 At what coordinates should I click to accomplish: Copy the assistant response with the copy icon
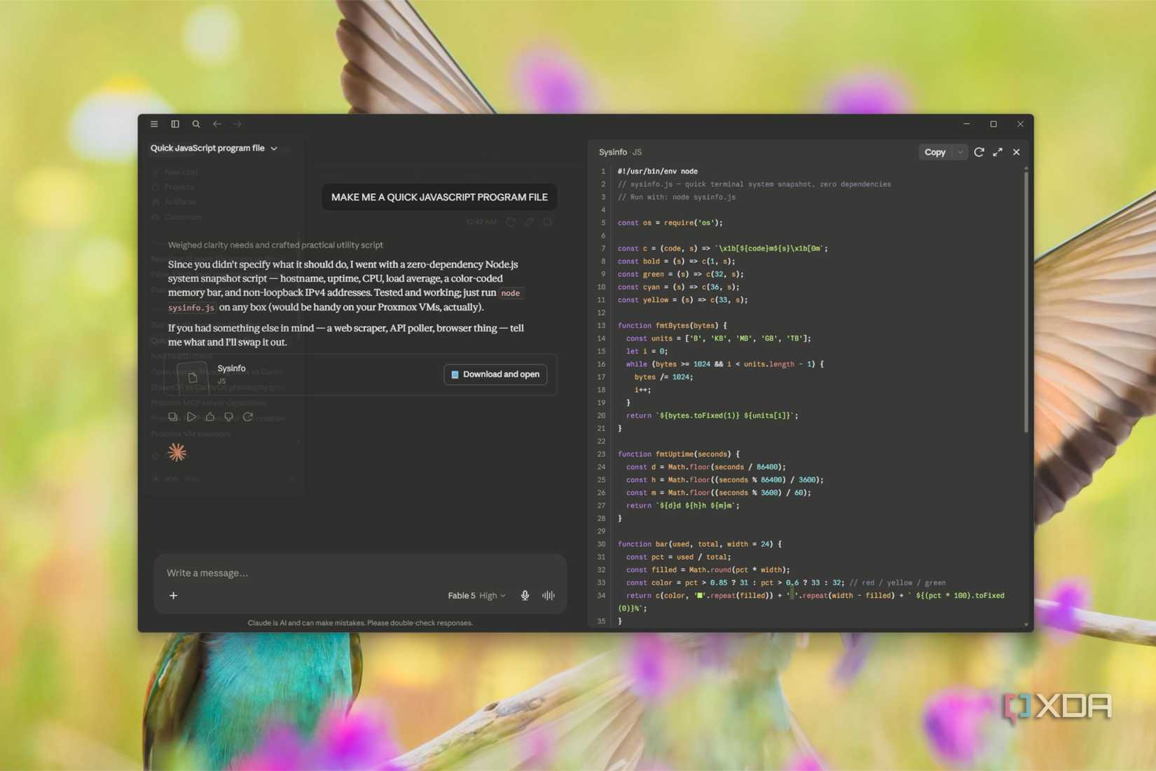coord(173,417)
